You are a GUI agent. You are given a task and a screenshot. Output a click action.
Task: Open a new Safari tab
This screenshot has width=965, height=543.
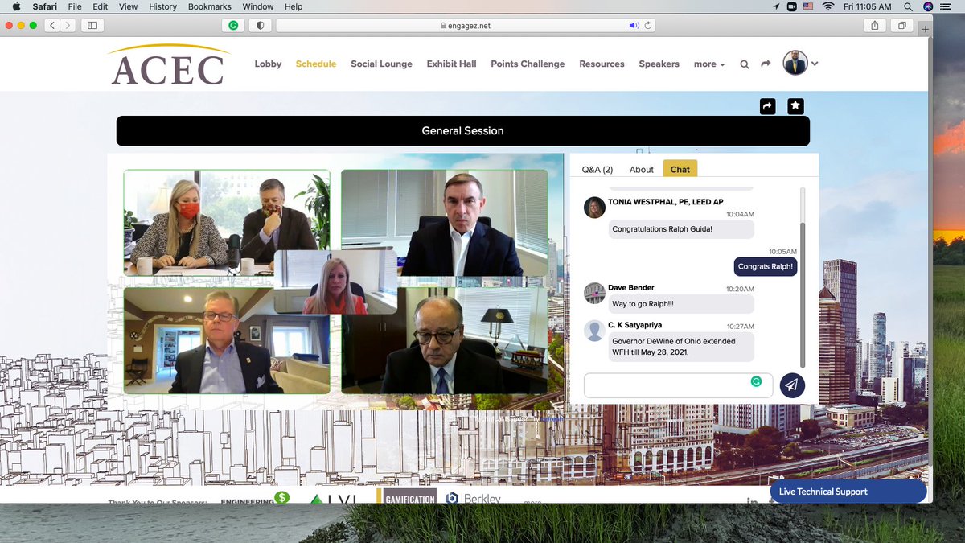926,28
